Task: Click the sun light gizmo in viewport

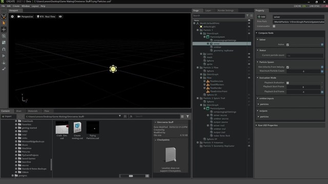Action: click(x=113, y=69)
